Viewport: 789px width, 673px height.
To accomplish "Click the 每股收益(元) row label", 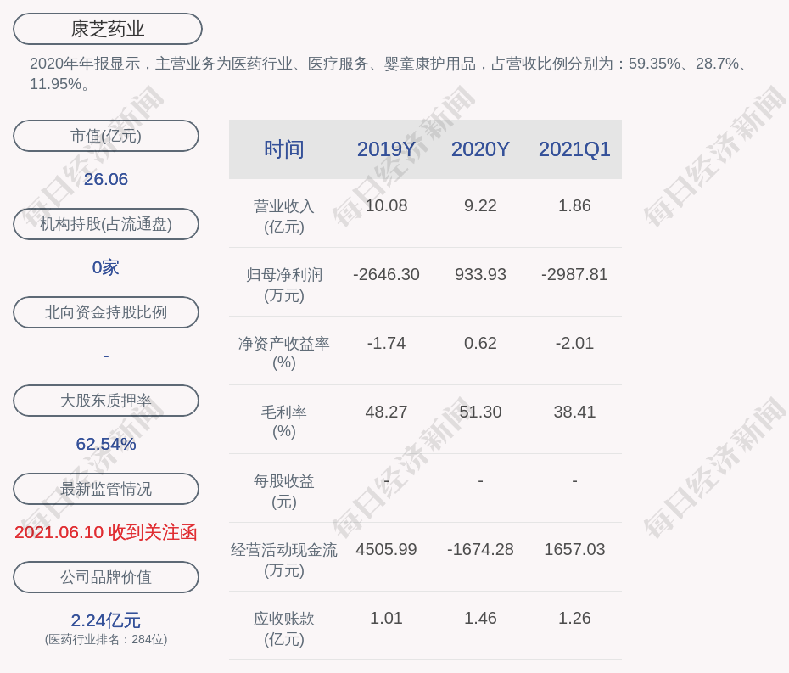I will (284, 491).
